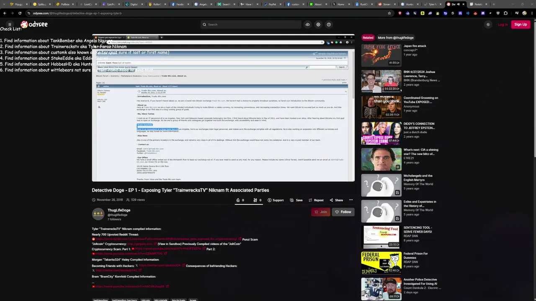Open the media control playlist icon in toolbar
This screenshot has height=301, width=536.
coord(516,13)
